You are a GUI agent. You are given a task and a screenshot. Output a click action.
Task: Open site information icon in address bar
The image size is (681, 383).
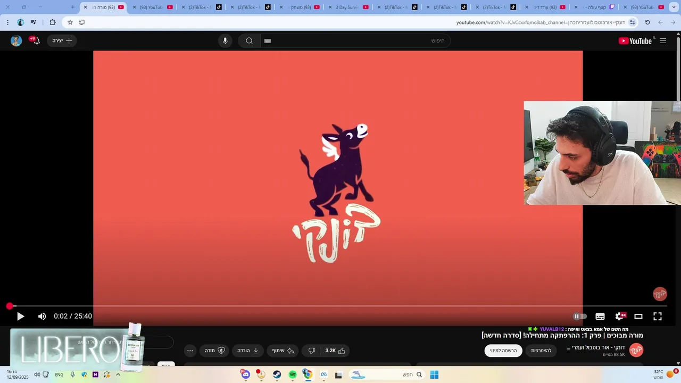[x=632, y=22]
